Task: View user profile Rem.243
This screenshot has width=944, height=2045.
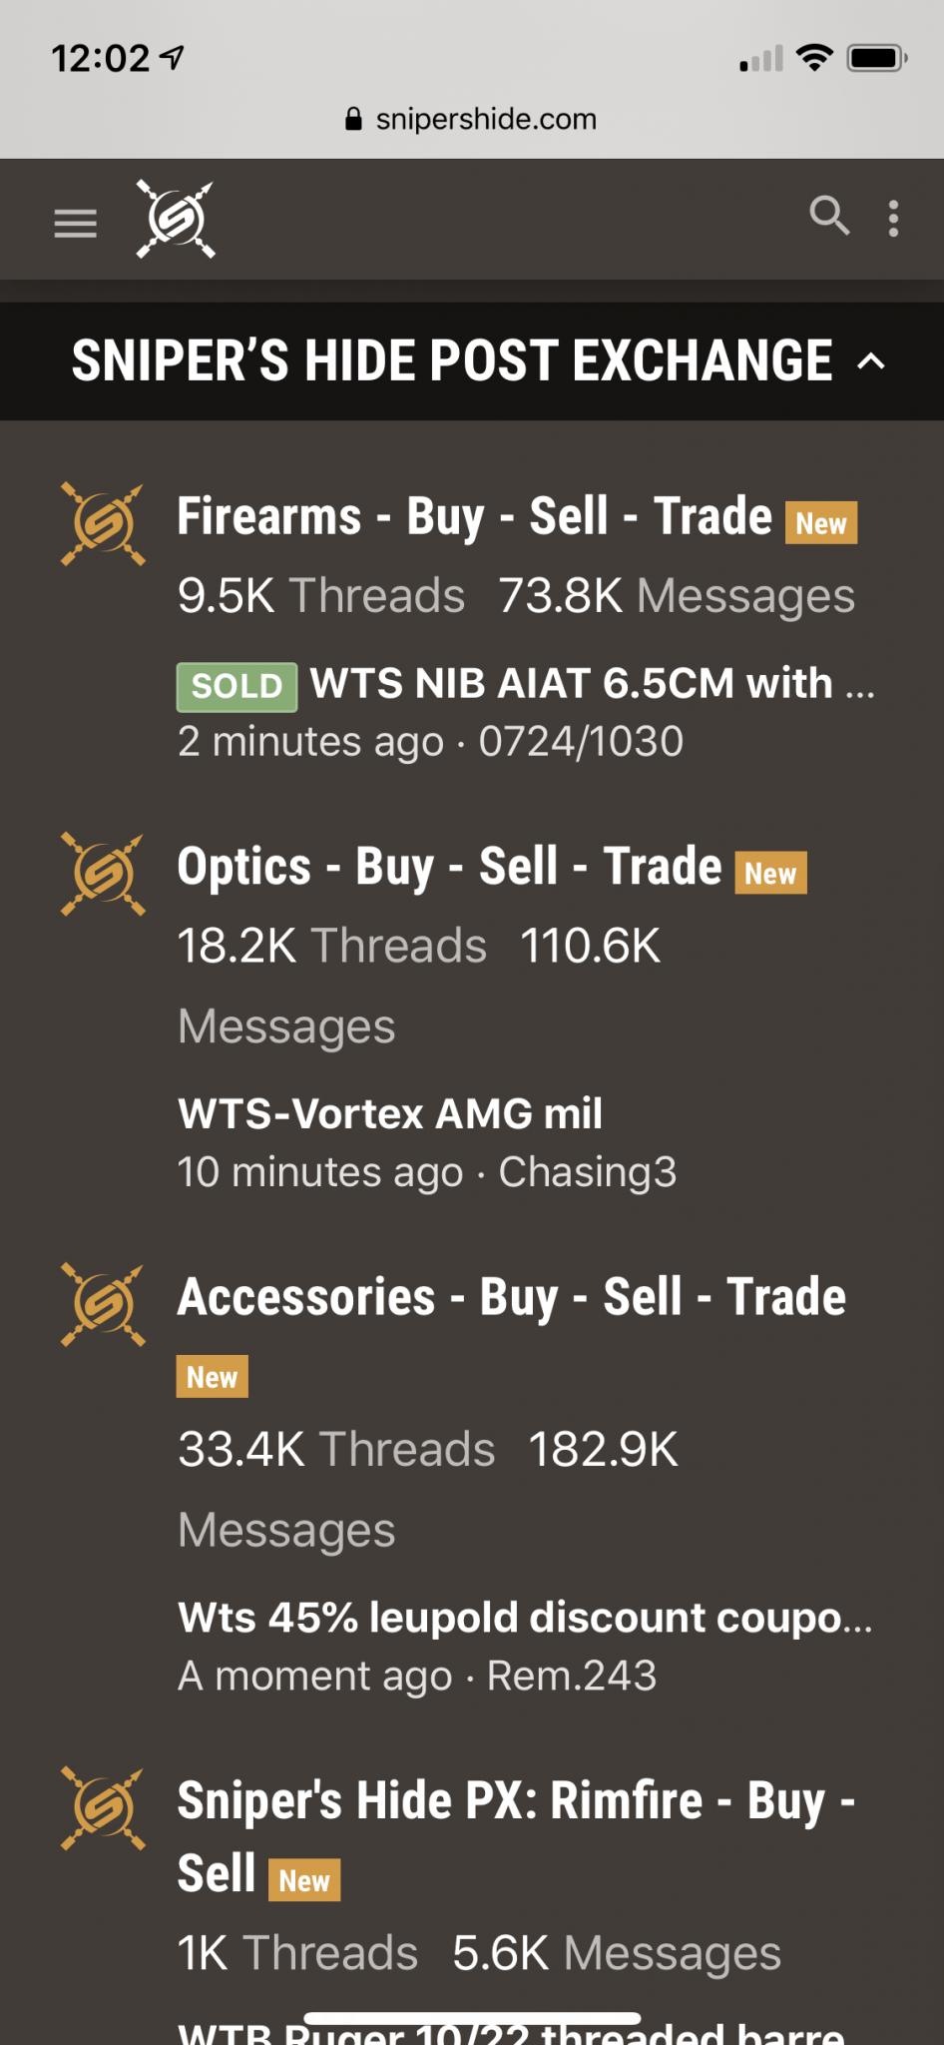Action: tap(572, 1676)
